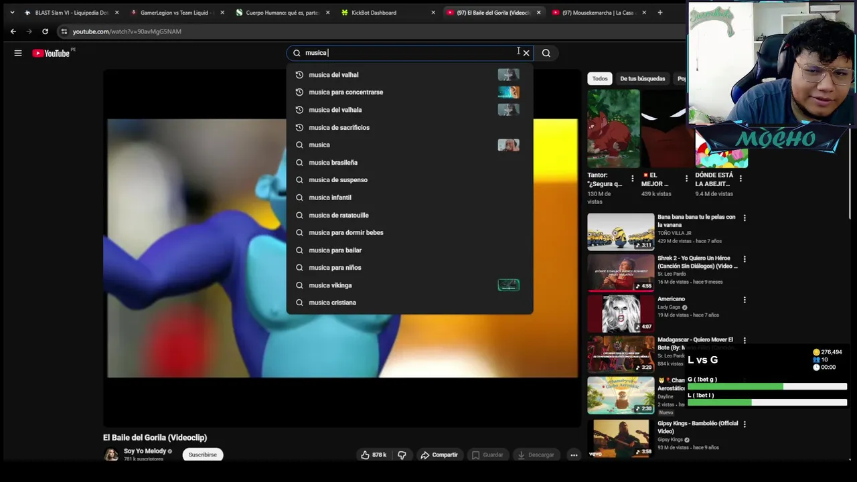Switch to BLAST Slam VI Liquipedia tab
This screenshot has height=482, width=857.
72,12
